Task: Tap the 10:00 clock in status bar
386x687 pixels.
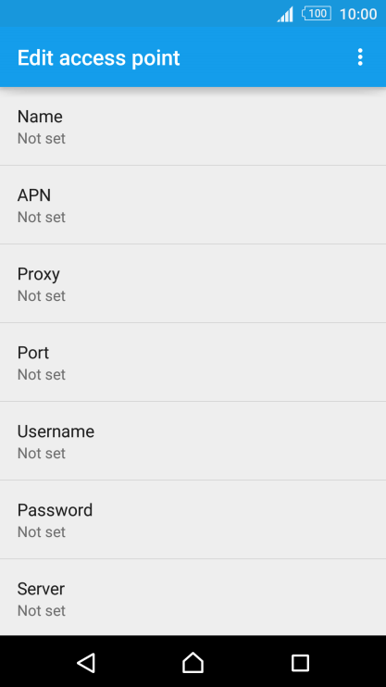Action: (358, 14)
